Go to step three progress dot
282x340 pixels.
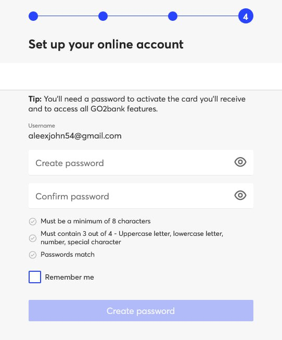click(173, 16)
